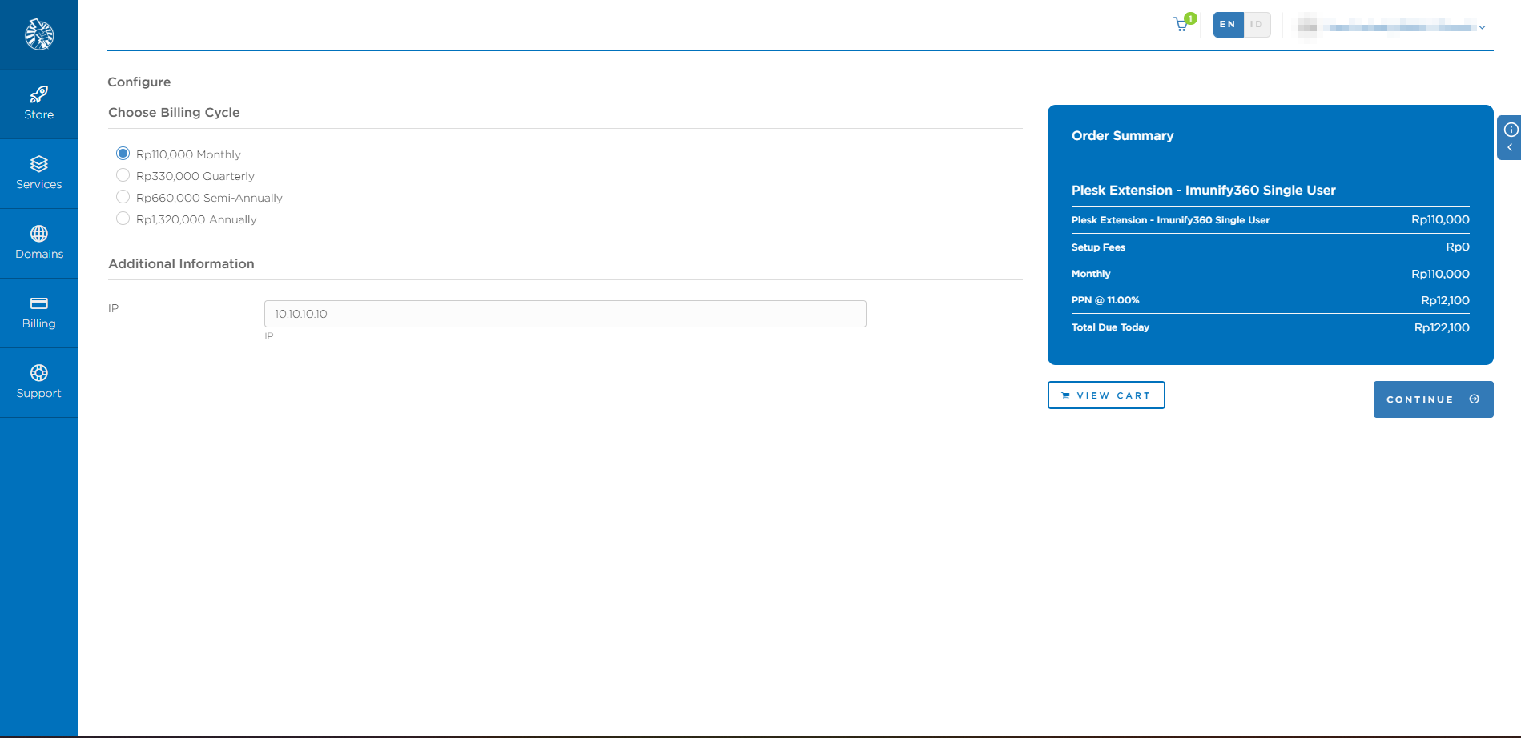1521x738 pixels.
Task: Select Rp1,320,000 Annually billing cycle
Action: 123,219
